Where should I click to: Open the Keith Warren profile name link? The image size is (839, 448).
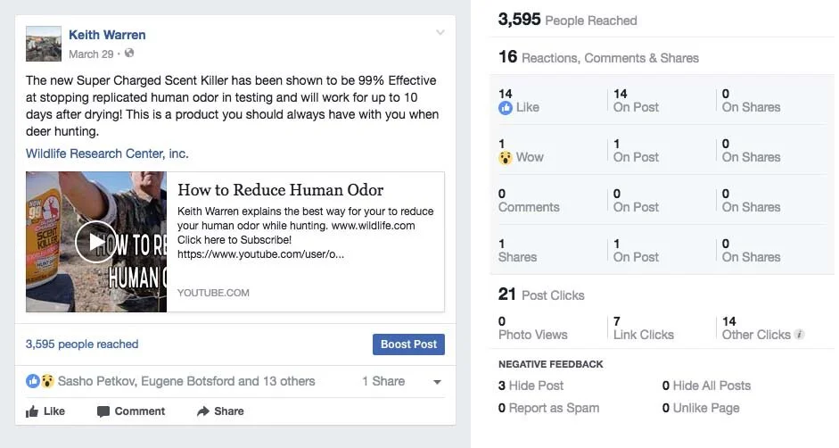pyautogui.click(x=107, y=35)
